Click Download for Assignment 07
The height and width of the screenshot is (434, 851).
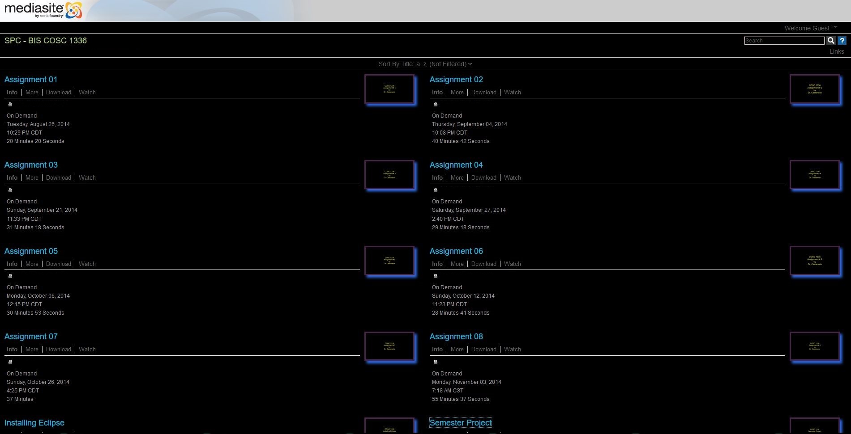(59, 349)
